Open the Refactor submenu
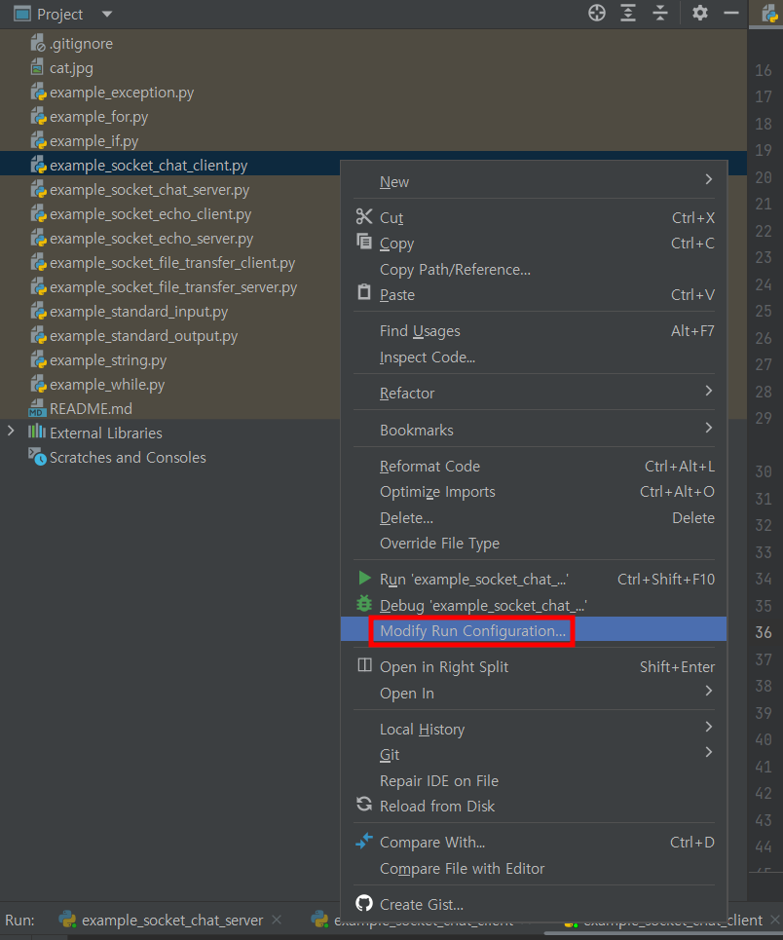This screenshot has width=783, height=940. click(x=534, y=394)
